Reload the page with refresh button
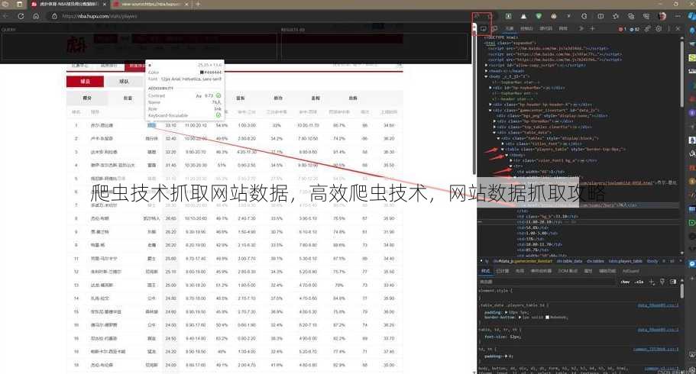Screen dimensions: 696x374 (21, 16)
